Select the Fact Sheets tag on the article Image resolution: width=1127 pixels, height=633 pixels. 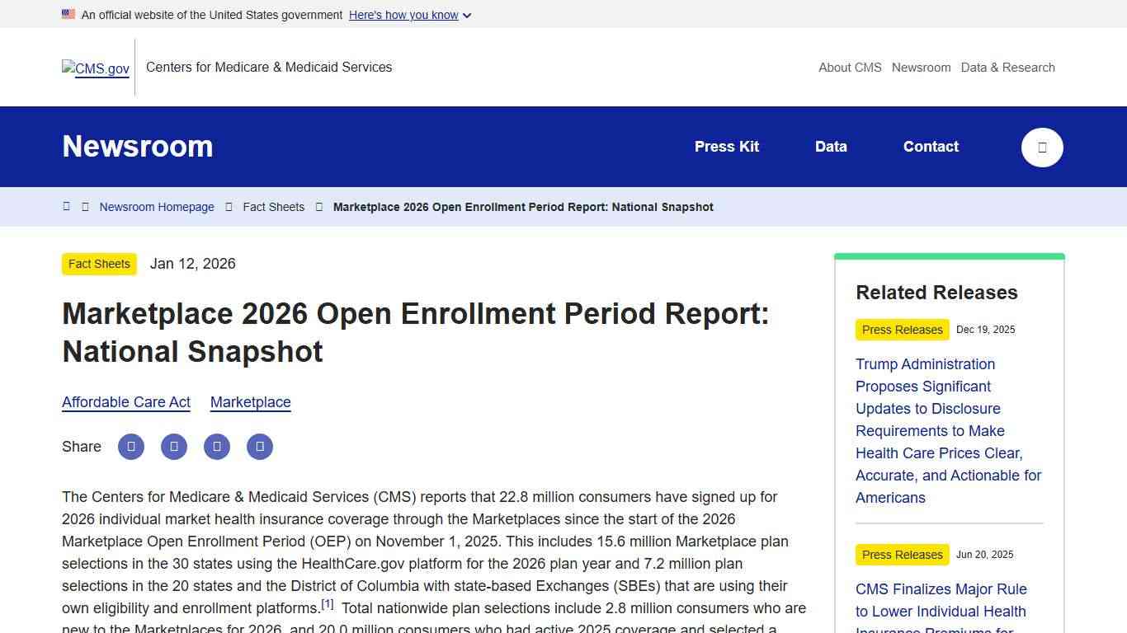click(98, 264)
